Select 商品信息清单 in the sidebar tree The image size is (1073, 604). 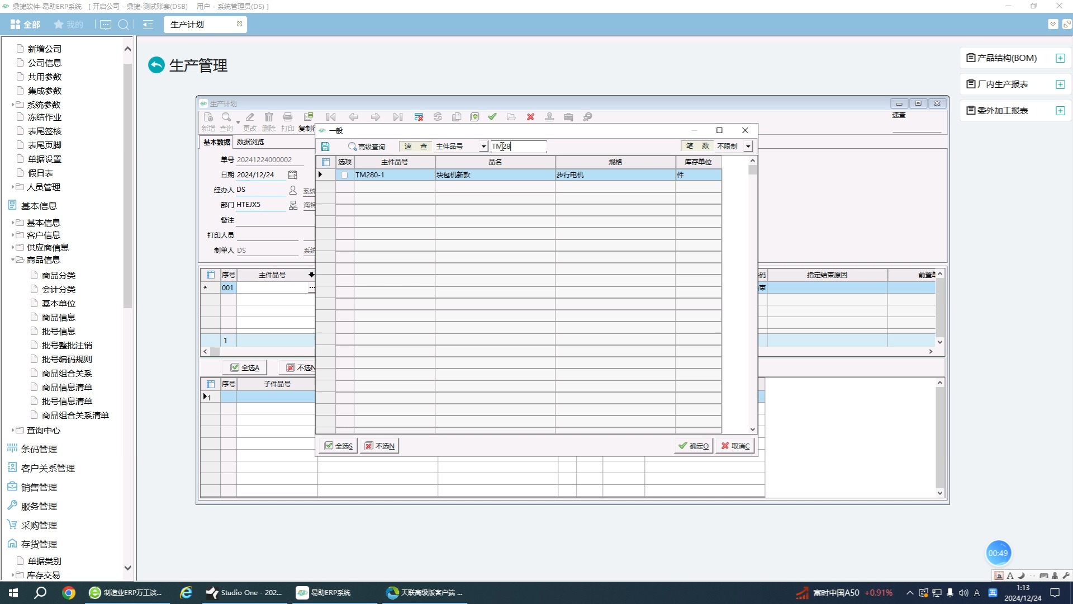(x=67, y=387)
